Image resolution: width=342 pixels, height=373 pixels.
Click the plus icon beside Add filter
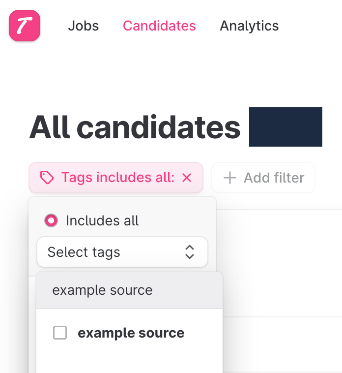[x=229, y=178]
